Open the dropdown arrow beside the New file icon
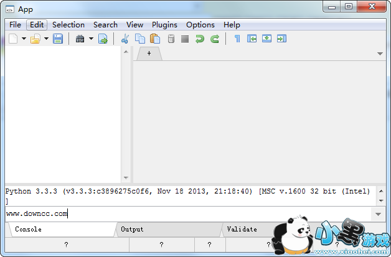The height and width of the screenshot is (257, 391). click(x=24, y=39)
